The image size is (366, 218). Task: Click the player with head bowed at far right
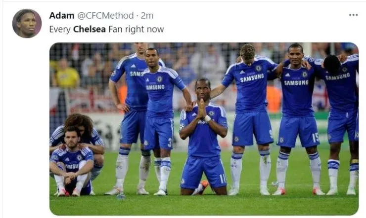coord(340,123)
